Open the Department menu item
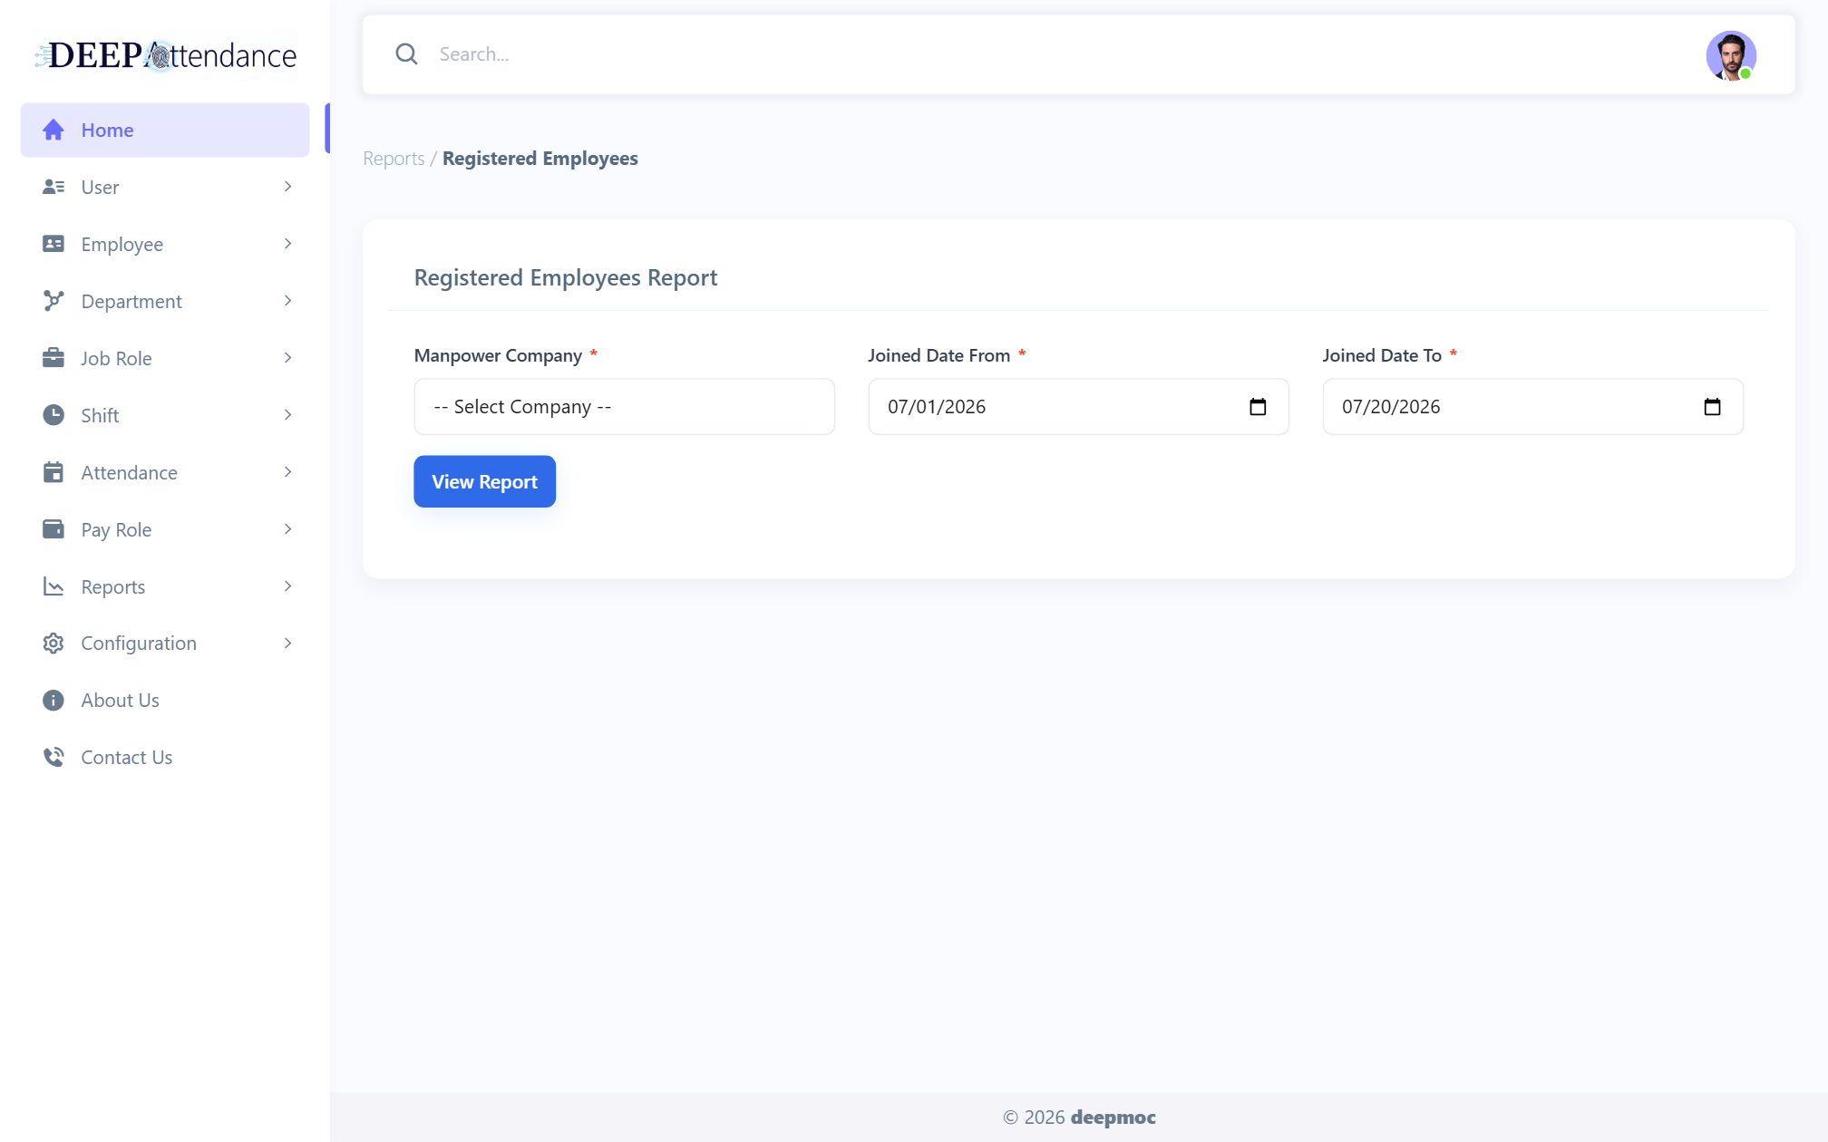 165,301
